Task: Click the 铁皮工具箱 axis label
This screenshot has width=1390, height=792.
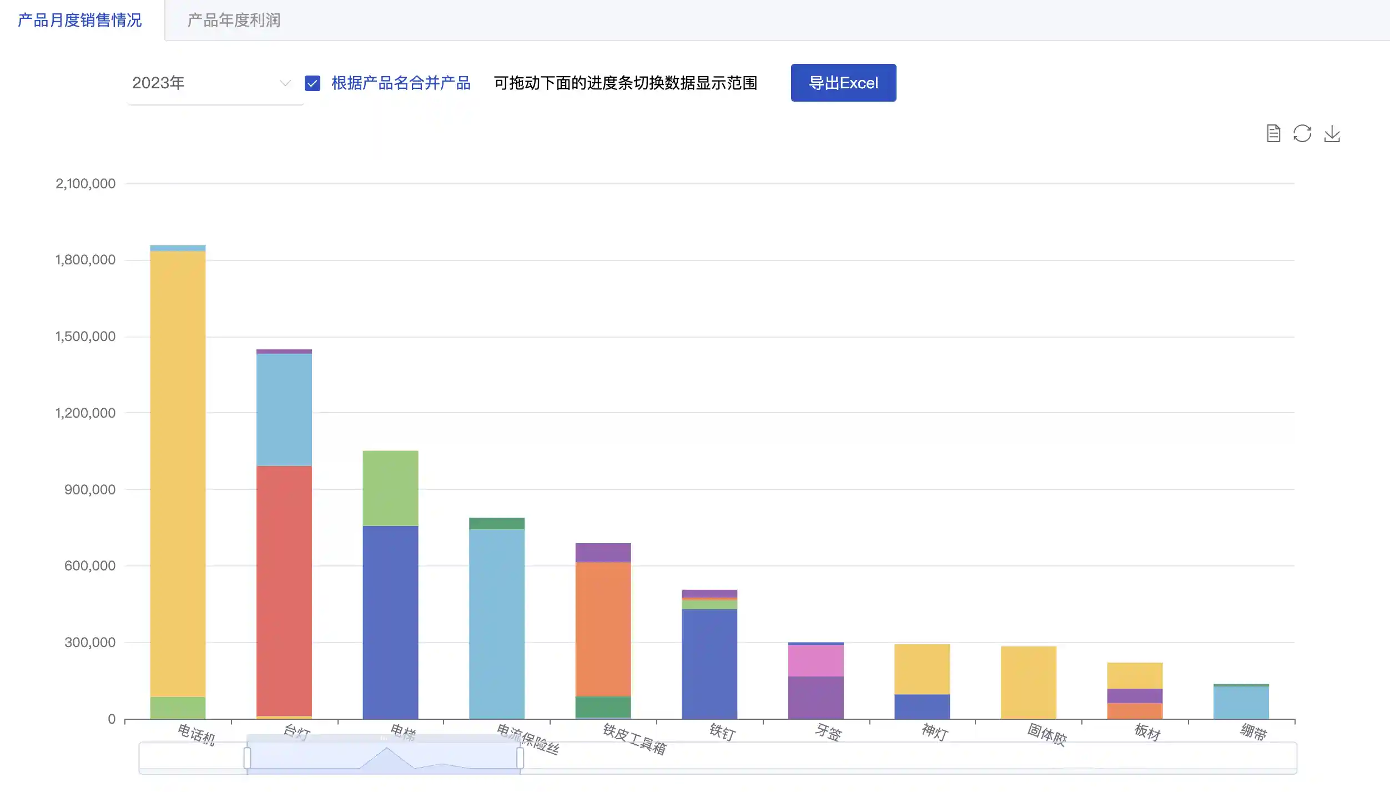Action: click(634, 739)
